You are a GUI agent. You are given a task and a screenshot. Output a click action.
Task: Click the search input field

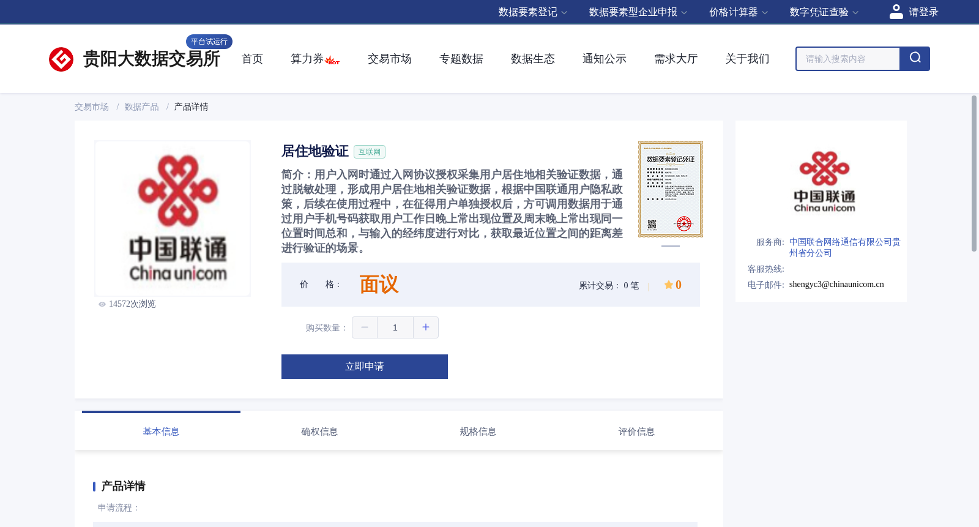click(x=847, y=59)
